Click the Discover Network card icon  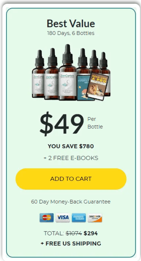95,218
